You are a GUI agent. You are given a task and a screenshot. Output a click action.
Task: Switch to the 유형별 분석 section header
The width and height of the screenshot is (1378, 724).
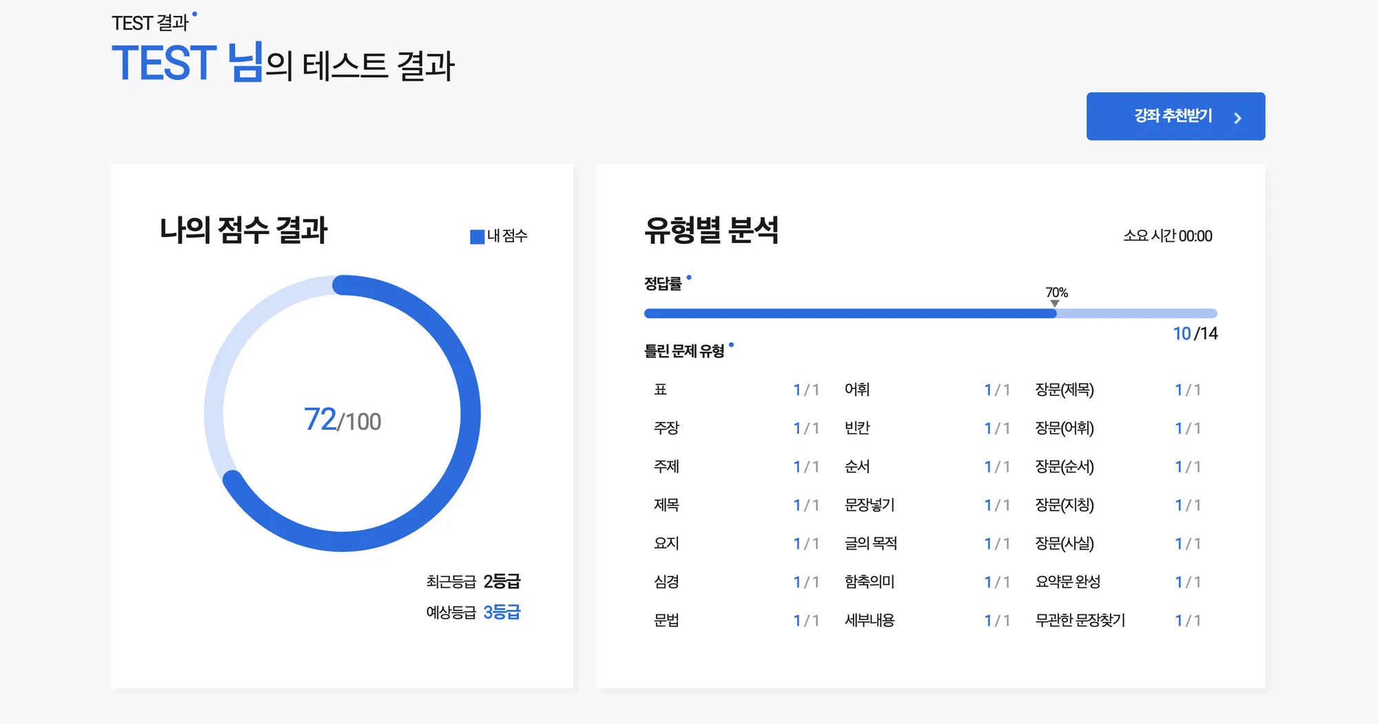pos(714,232)
